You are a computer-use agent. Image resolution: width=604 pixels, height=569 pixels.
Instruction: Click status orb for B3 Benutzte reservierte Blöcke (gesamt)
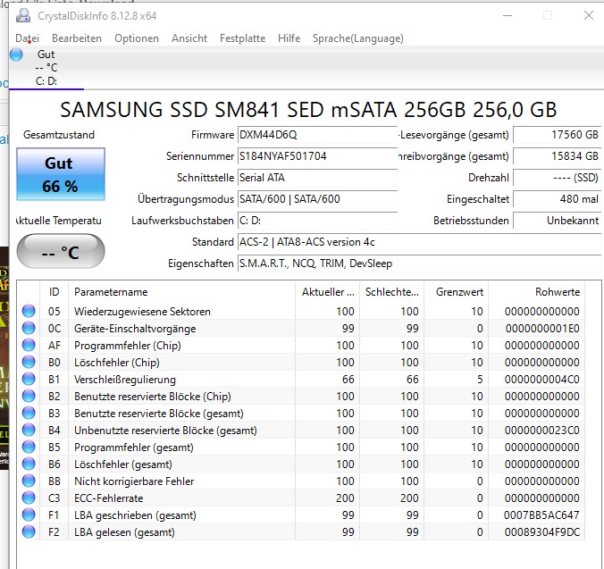[x=29, y=413]
